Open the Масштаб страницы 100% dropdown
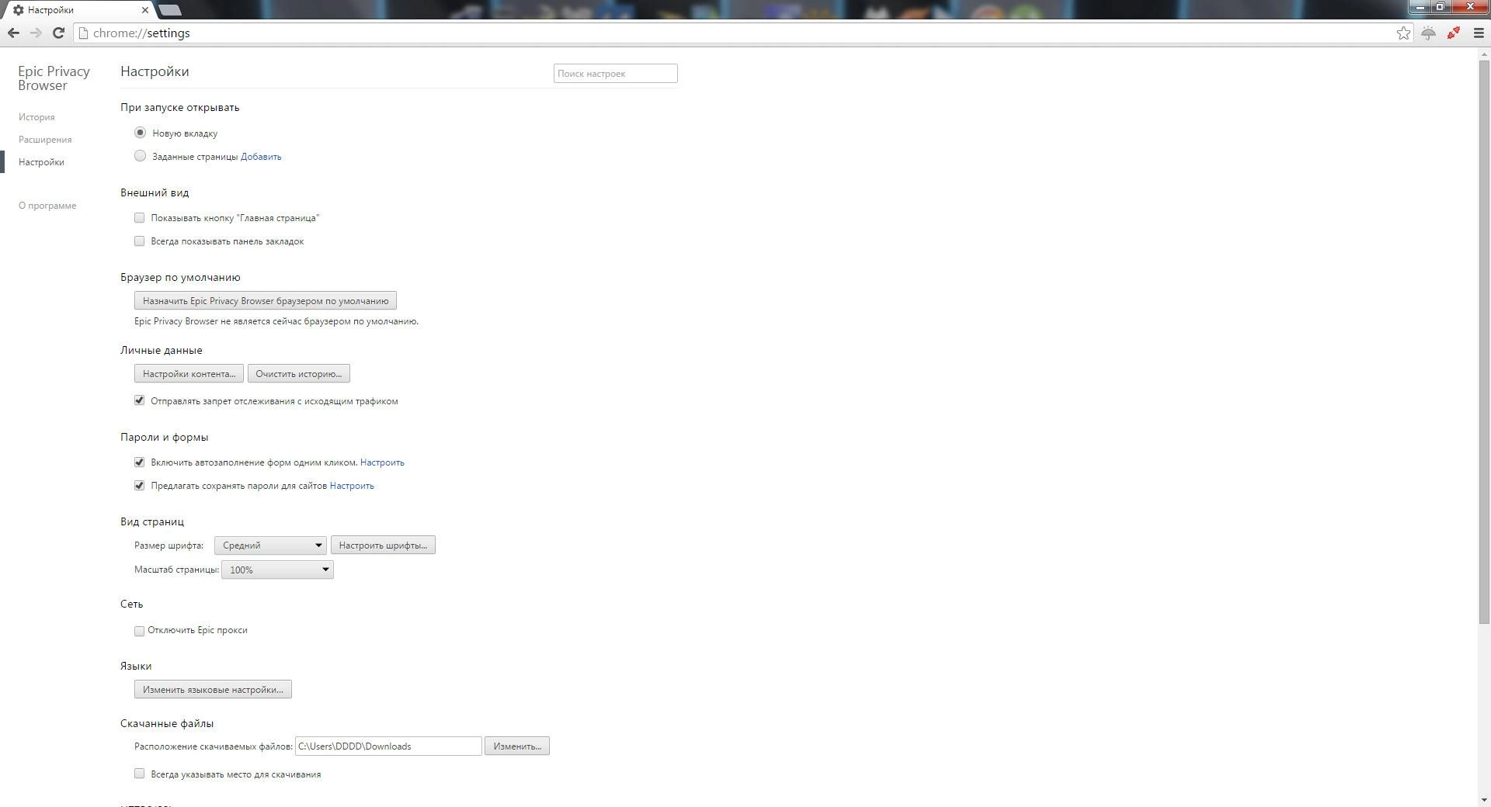Viewport: 1491px width, 807px height. [277, 570]
